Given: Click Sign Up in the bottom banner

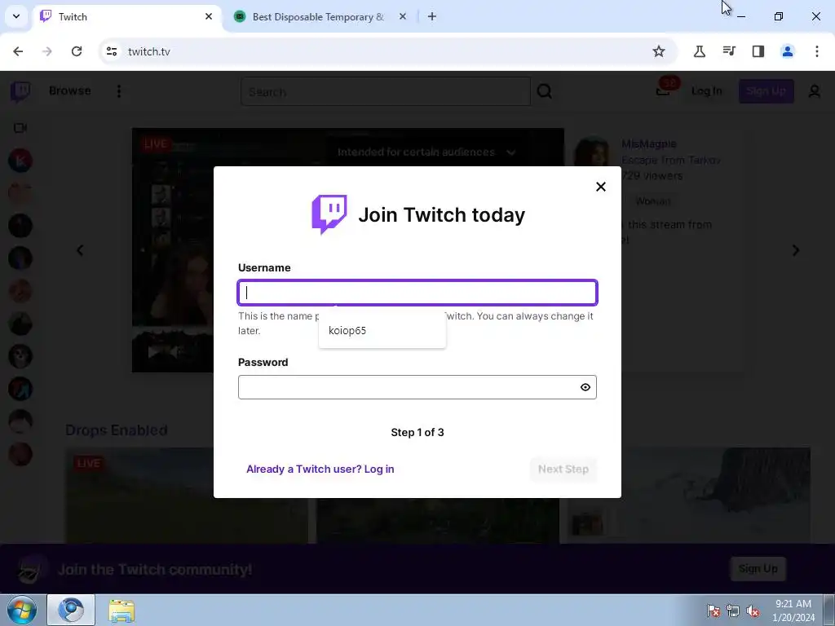Looking at the screenshot, I should tap(758, 568).
